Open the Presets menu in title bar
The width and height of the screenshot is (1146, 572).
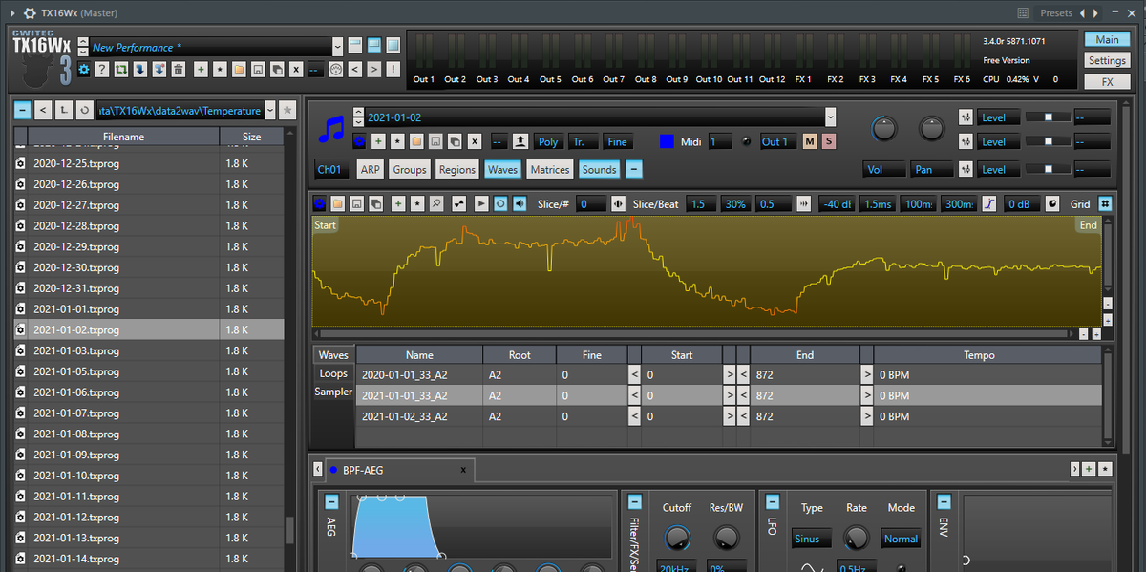pyautogui.click(x=1056, y=12)
